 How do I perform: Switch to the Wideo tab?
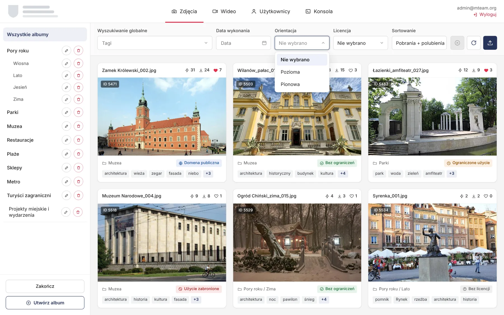point(224,11)
